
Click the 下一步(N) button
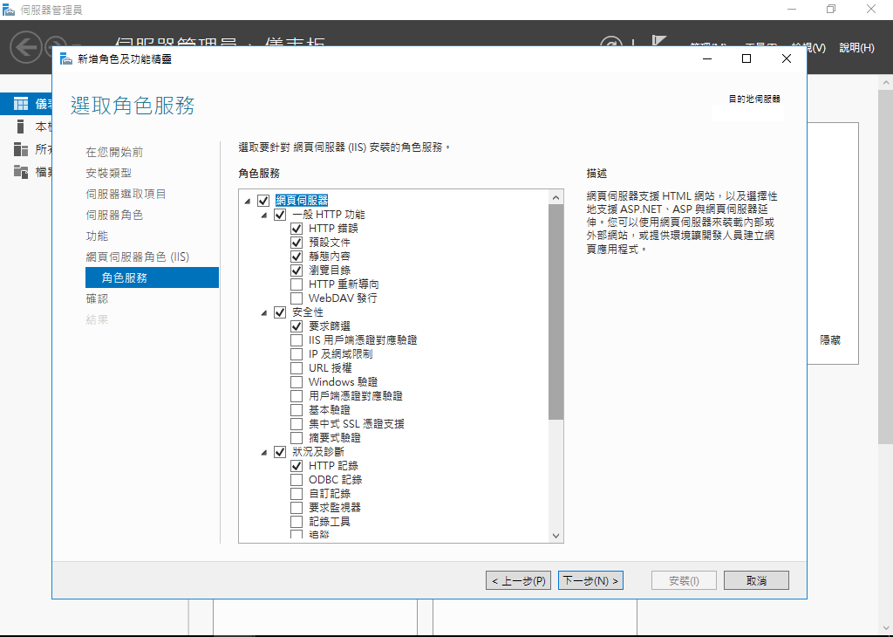(590, 580)
